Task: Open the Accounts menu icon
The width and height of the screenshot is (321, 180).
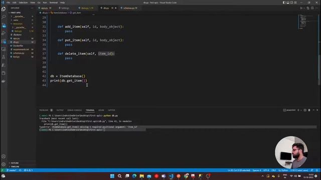Action: [4, 156]
